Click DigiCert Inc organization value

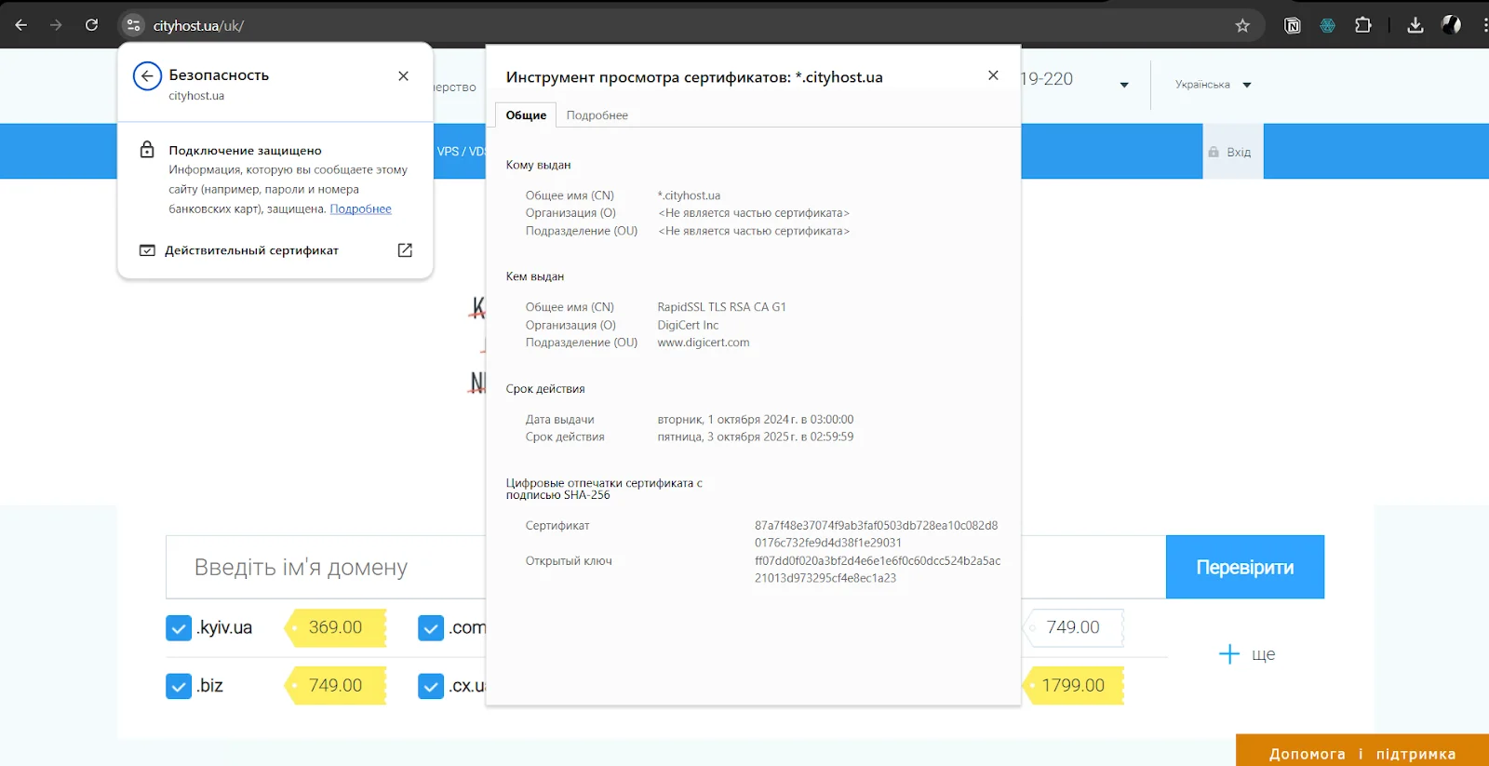(689, 326)
